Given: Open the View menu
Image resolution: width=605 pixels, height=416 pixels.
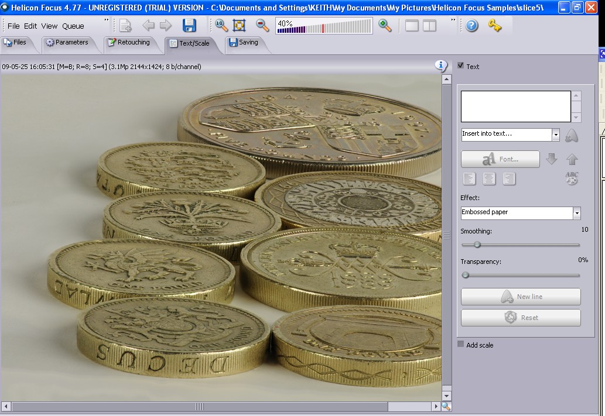Looking at the screenshot, I should pyautogui.click(x=49, y=26).
